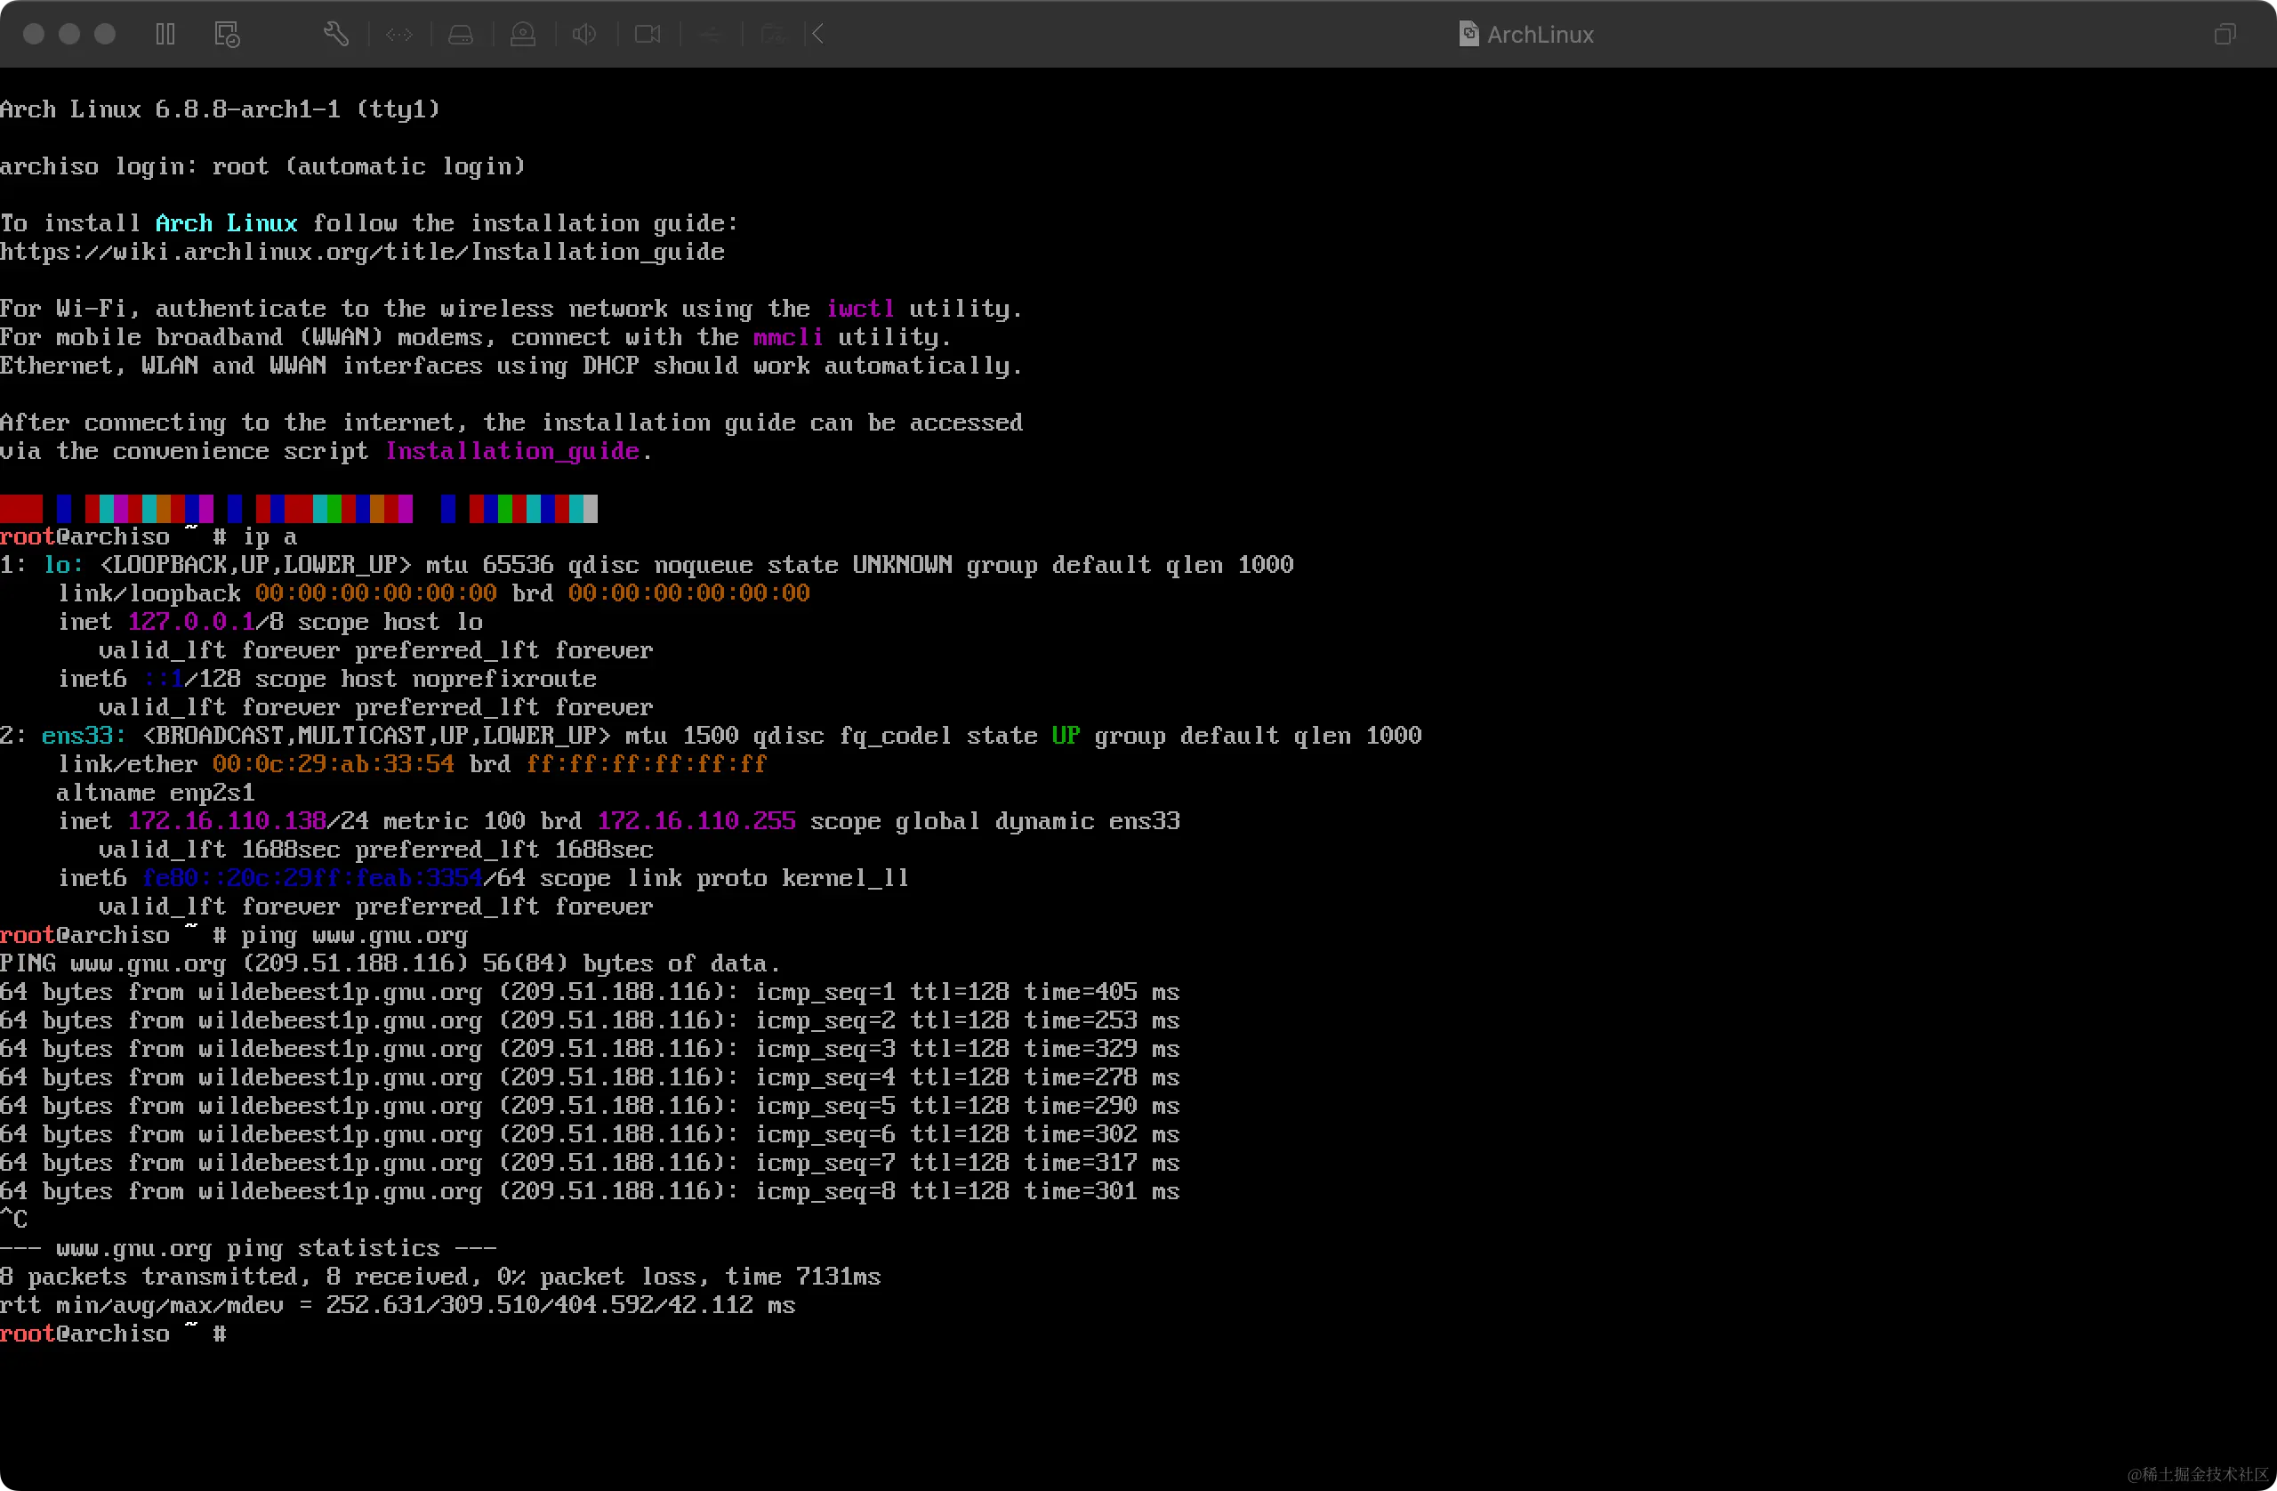Click the shared folders icon
Screen dimensions: 2277x1491
[772, 35]
